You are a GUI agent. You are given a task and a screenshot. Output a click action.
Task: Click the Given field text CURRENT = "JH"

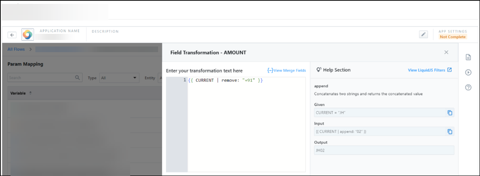pyautogui.click(x=331, y=113)
